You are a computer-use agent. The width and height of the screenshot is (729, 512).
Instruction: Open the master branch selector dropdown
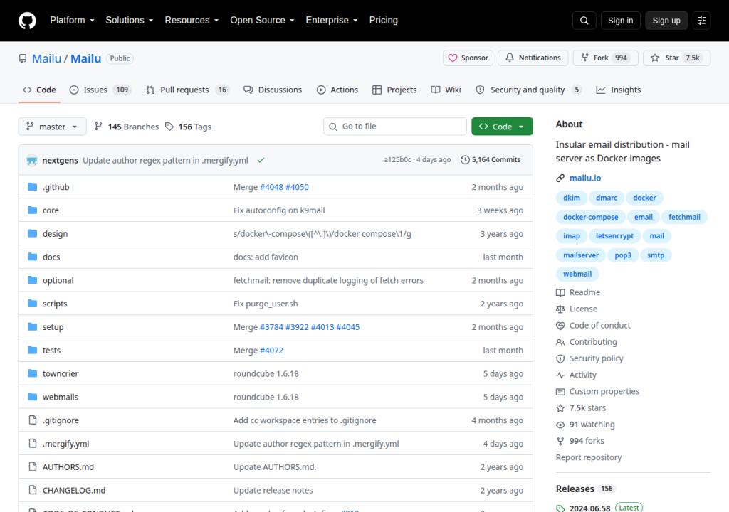[x=52, y=127]
